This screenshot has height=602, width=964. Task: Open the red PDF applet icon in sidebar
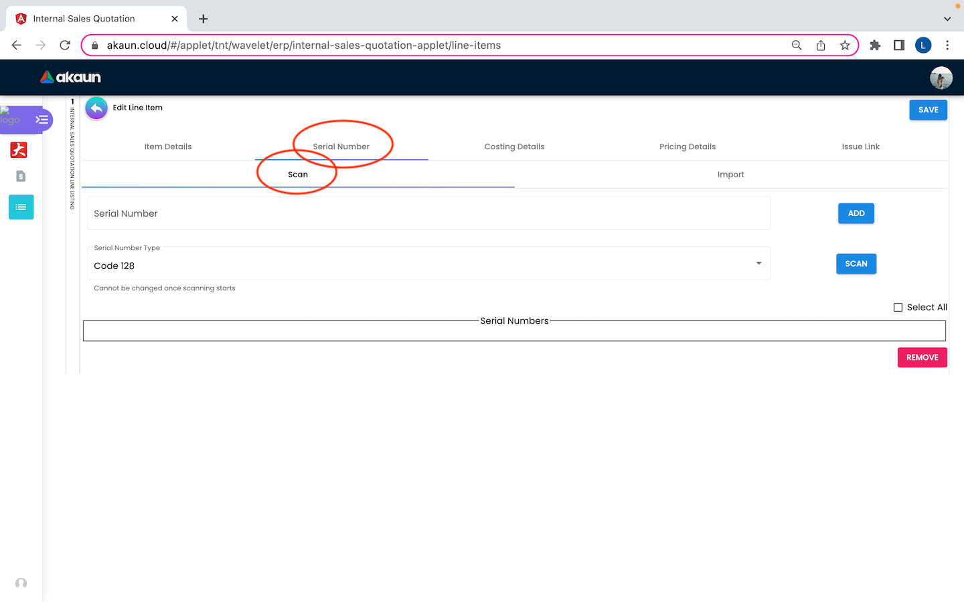coord(19,150)
